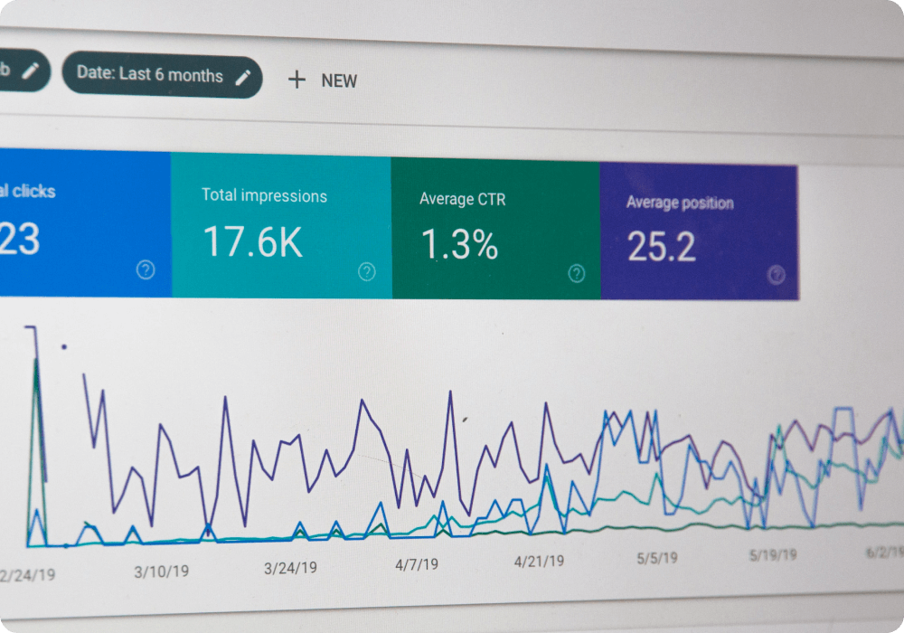Screen dimensions: 904x633
Task: Click the plus icon beside NEW
Action: pyautogui.click(x=297, y=80)
